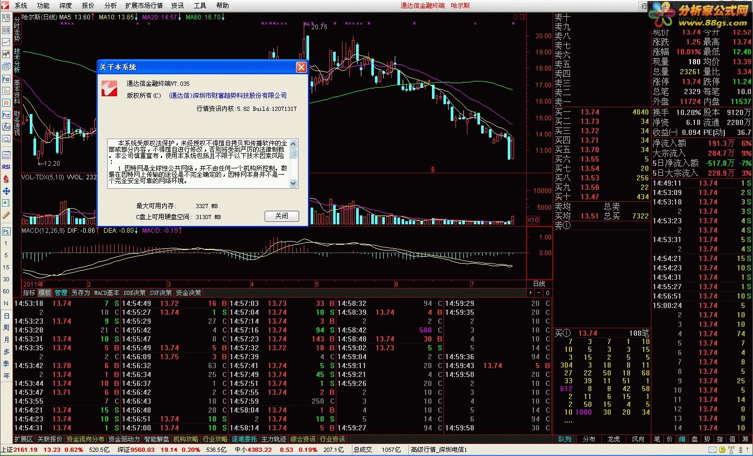Switch to 15-minute period in sidebar
The width and height of the screenshot is (753, 456).
[6, 267]
